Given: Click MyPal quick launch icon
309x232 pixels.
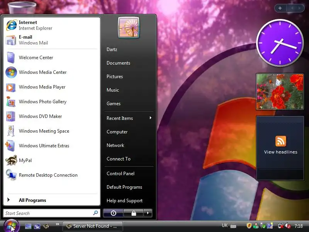Looking at the screenshot, I should (46, 226).
